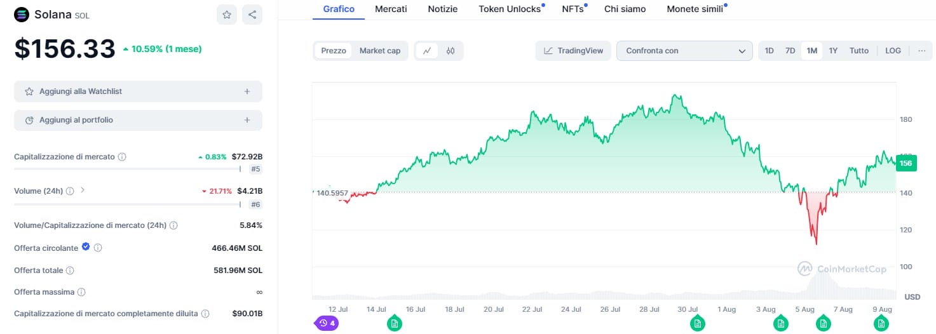
Task: Expand the Volume (24h) chevron arrow
Action: pos(83,190)
